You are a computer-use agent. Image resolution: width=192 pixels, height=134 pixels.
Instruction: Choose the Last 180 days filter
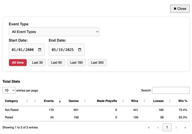(76, 63)
